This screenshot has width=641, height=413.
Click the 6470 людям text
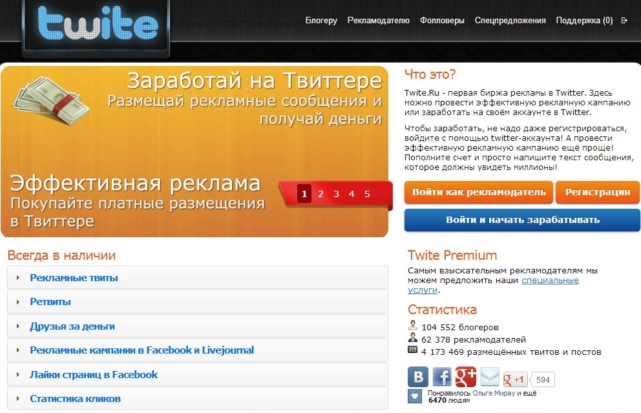click(449, 400)
